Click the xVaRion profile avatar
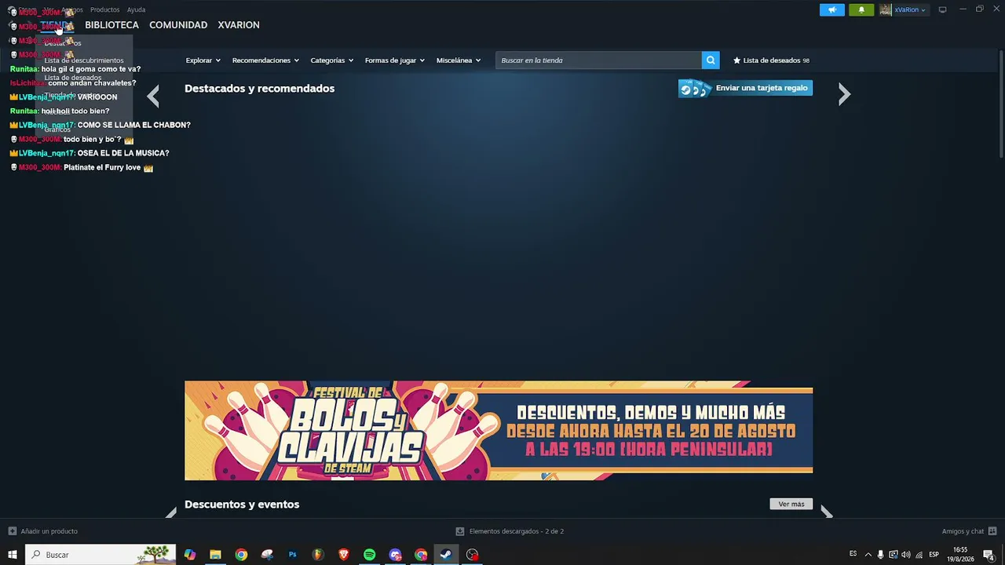The height and width of the screenshot is (565, 1005). coord(886,10)
